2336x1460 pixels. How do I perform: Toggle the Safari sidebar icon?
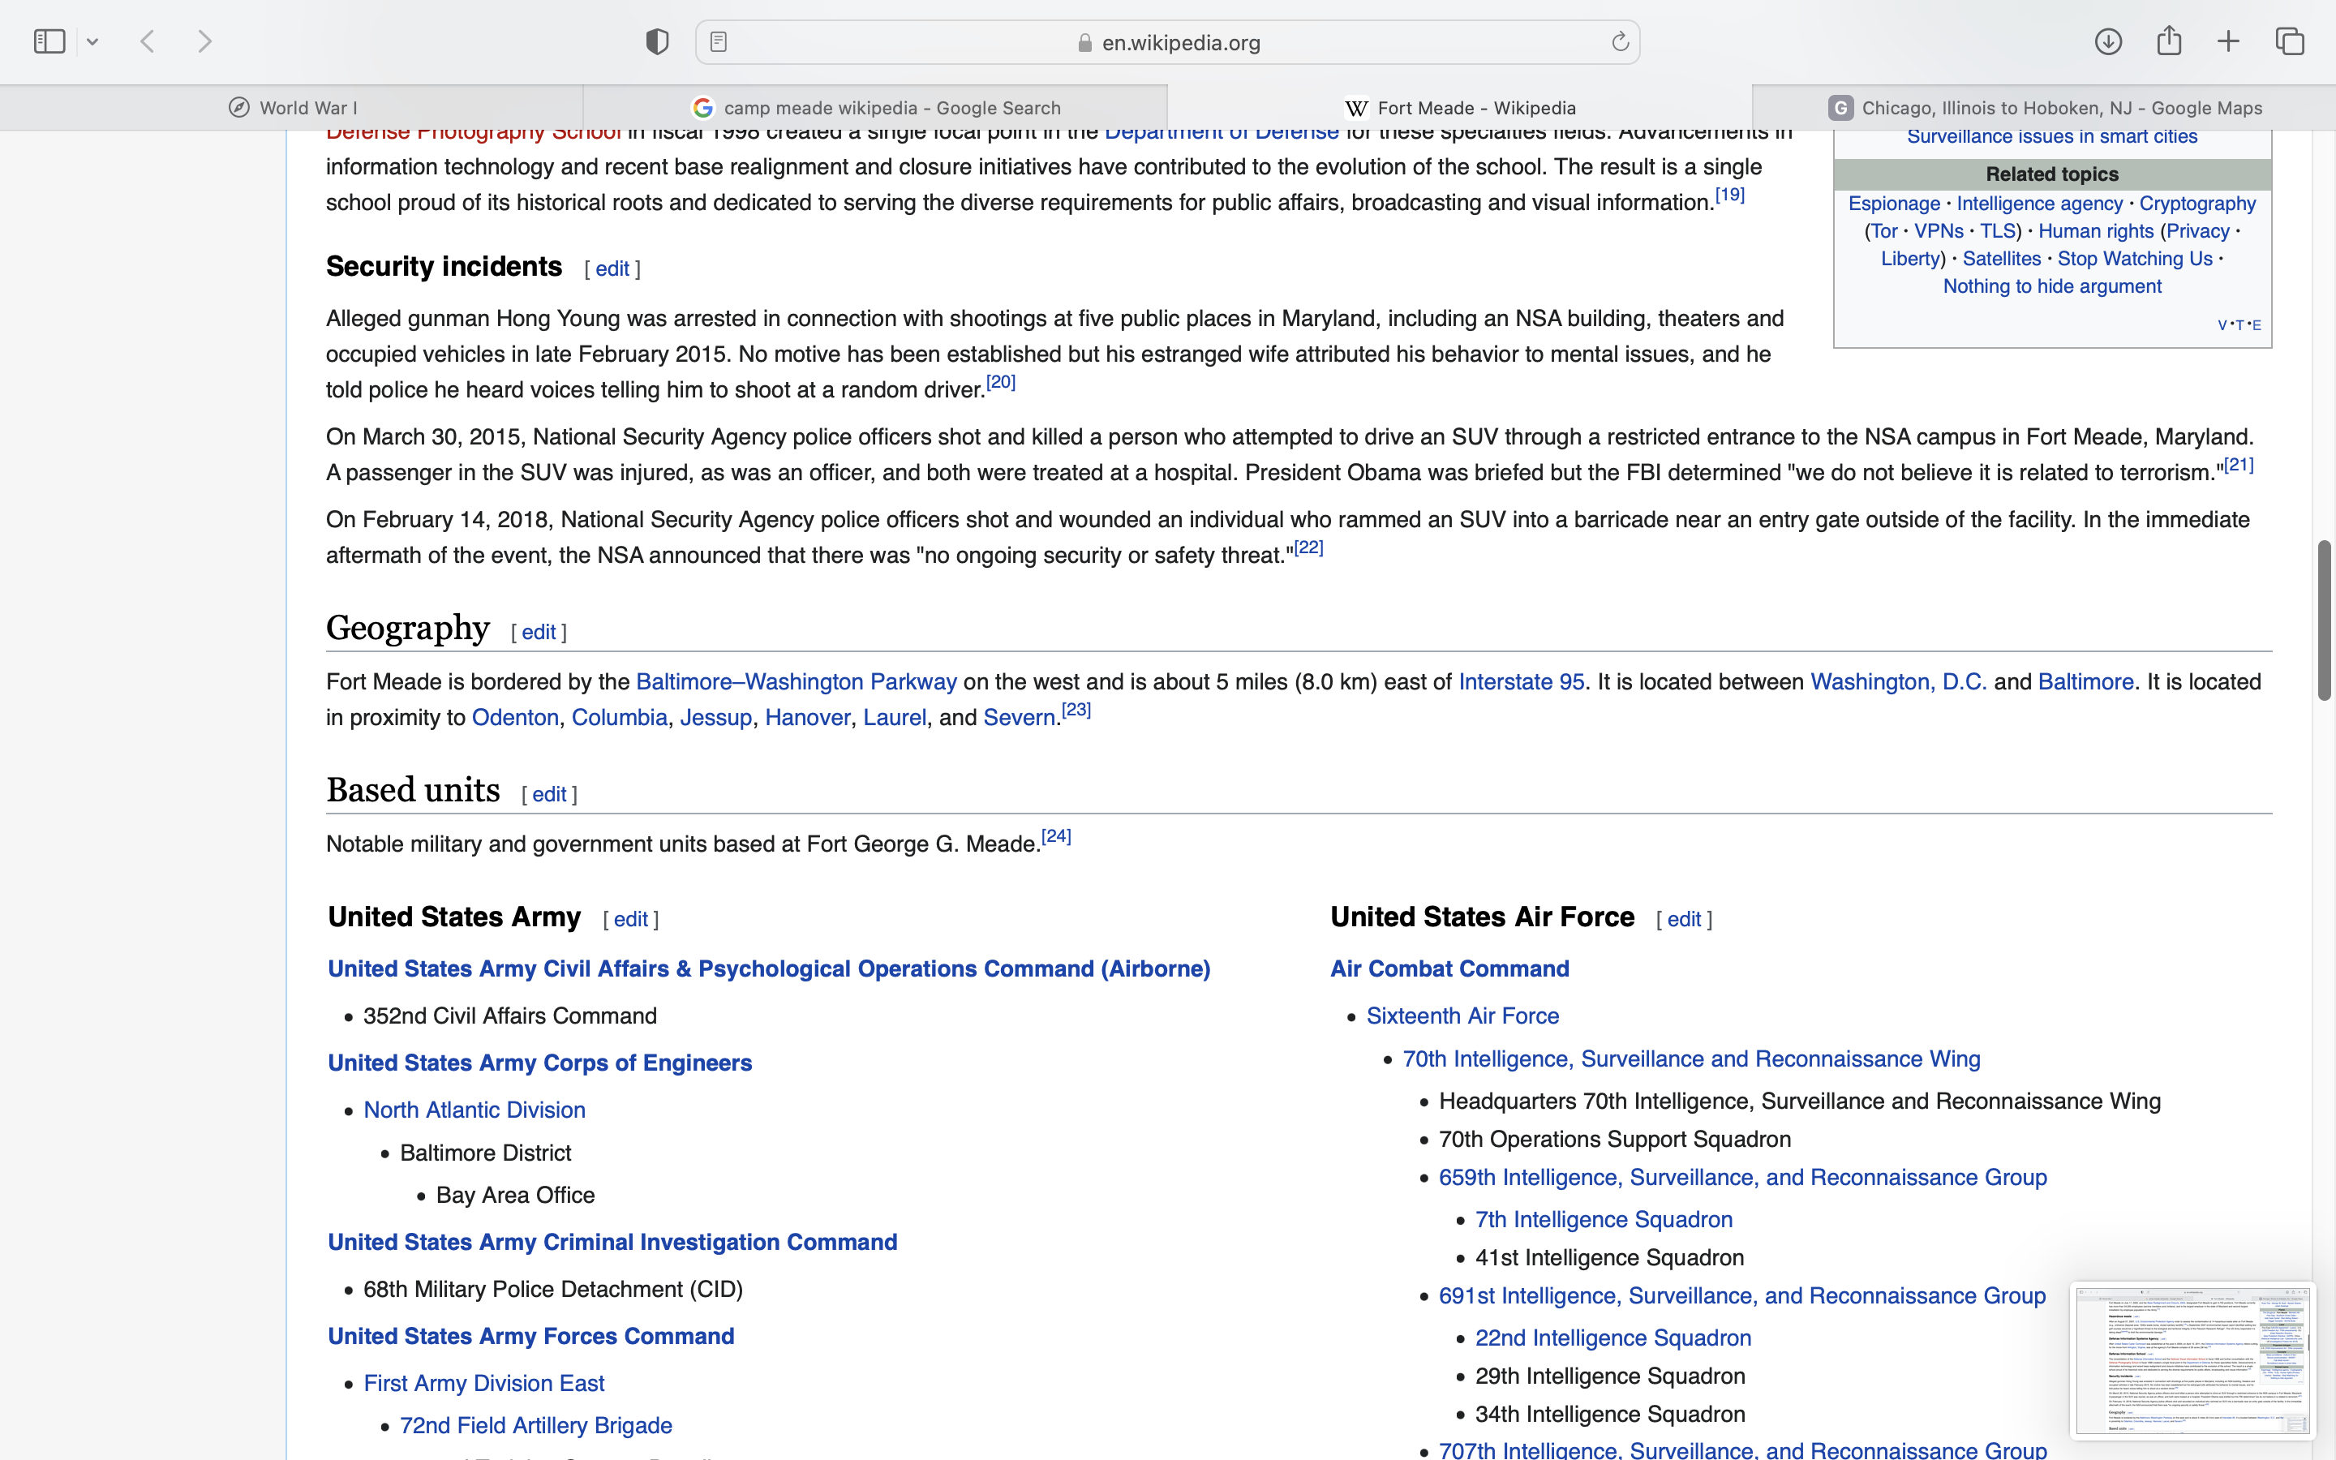(49, 41)
